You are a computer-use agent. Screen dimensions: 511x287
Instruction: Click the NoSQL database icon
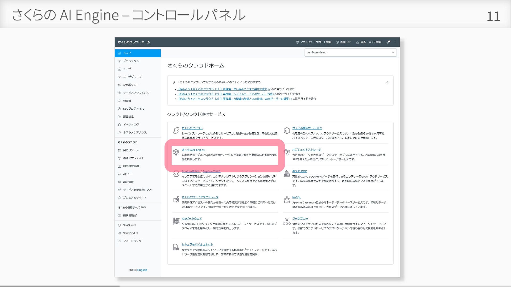tap(287, 200)
